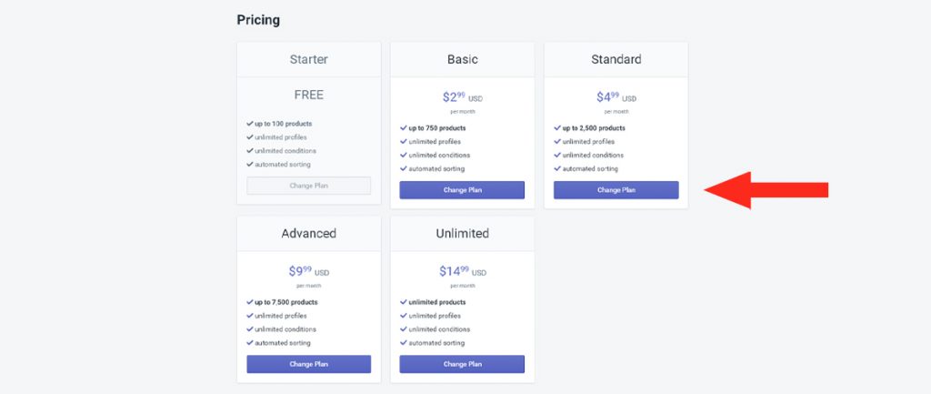Screen dimensions: 931x394
Task: Click Change Plan under Advanced plan
Action: click(x=309, y=364)
